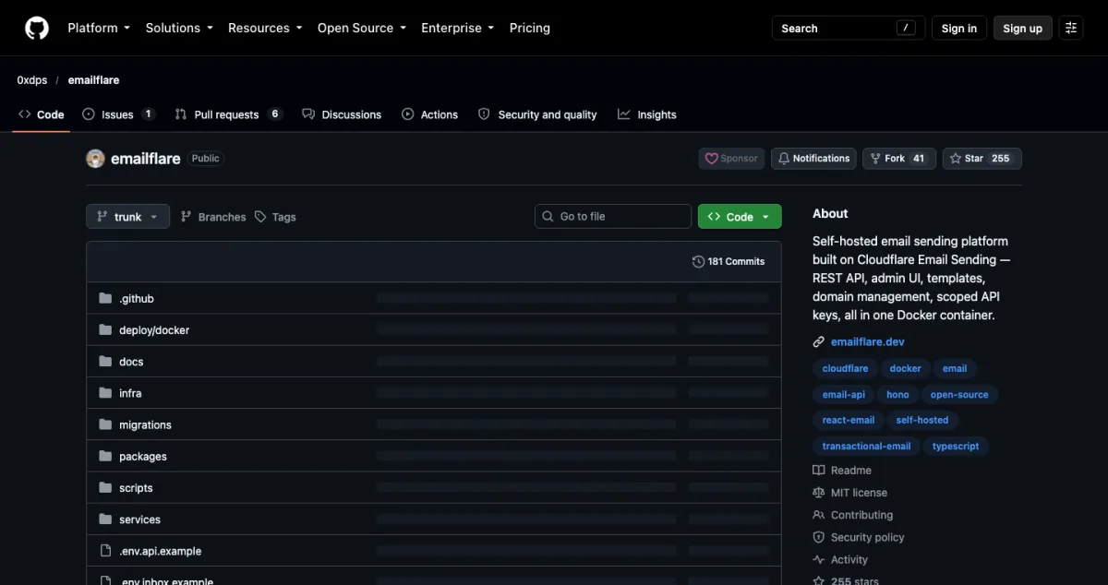Open the Readme link
This screenshot has height=585, width=1108.
[x=842, y=471]
